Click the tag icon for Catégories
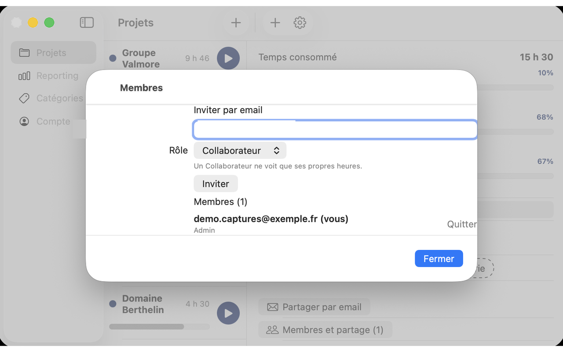 tap(24, 98)
